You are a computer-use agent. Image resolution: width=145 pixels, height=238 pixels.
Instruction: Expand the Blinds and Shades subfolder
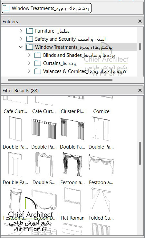click(29, 55)
